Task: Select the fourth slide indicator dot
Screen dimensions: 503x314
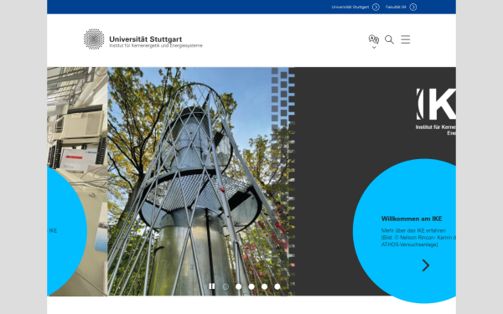Action: click(264, 286)
